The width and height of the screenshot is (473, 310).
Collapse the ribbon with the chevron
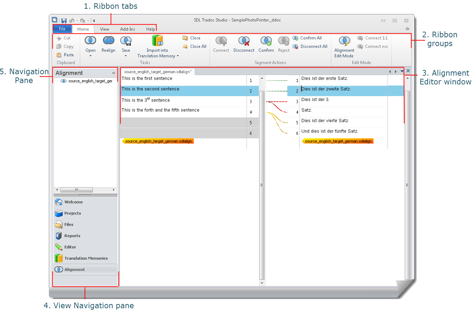click(x=407, y=29)
